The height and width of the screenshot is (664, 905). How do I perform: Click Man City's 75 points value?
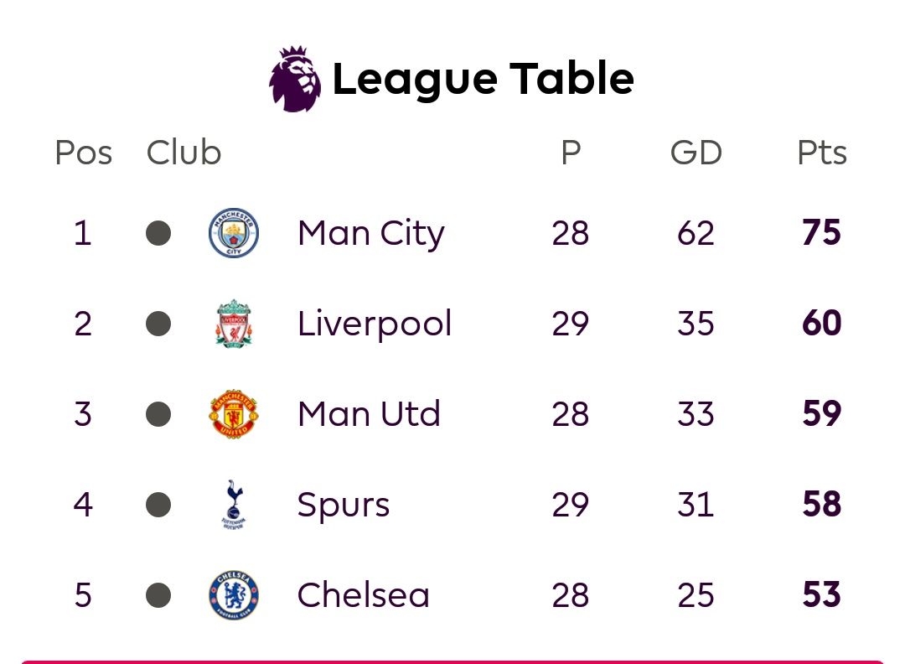[821, 233]
